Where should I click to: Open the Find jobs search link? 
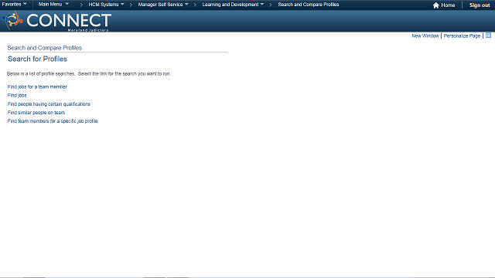point(17,95)
